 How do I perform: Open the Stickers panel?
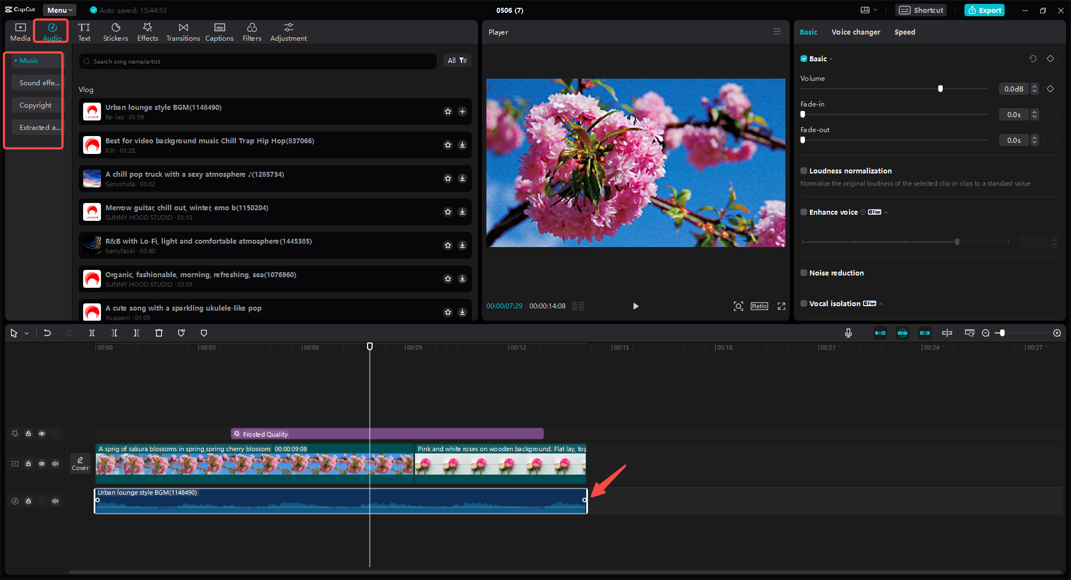(115, 31)
